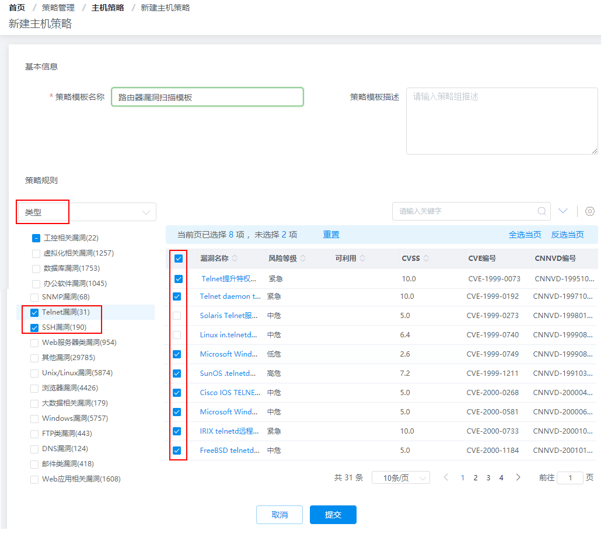Image resolution: width=604 pixels, height=534 pixels.
Task: Click the 策略模板描述 text area
Action: (502, 121)
